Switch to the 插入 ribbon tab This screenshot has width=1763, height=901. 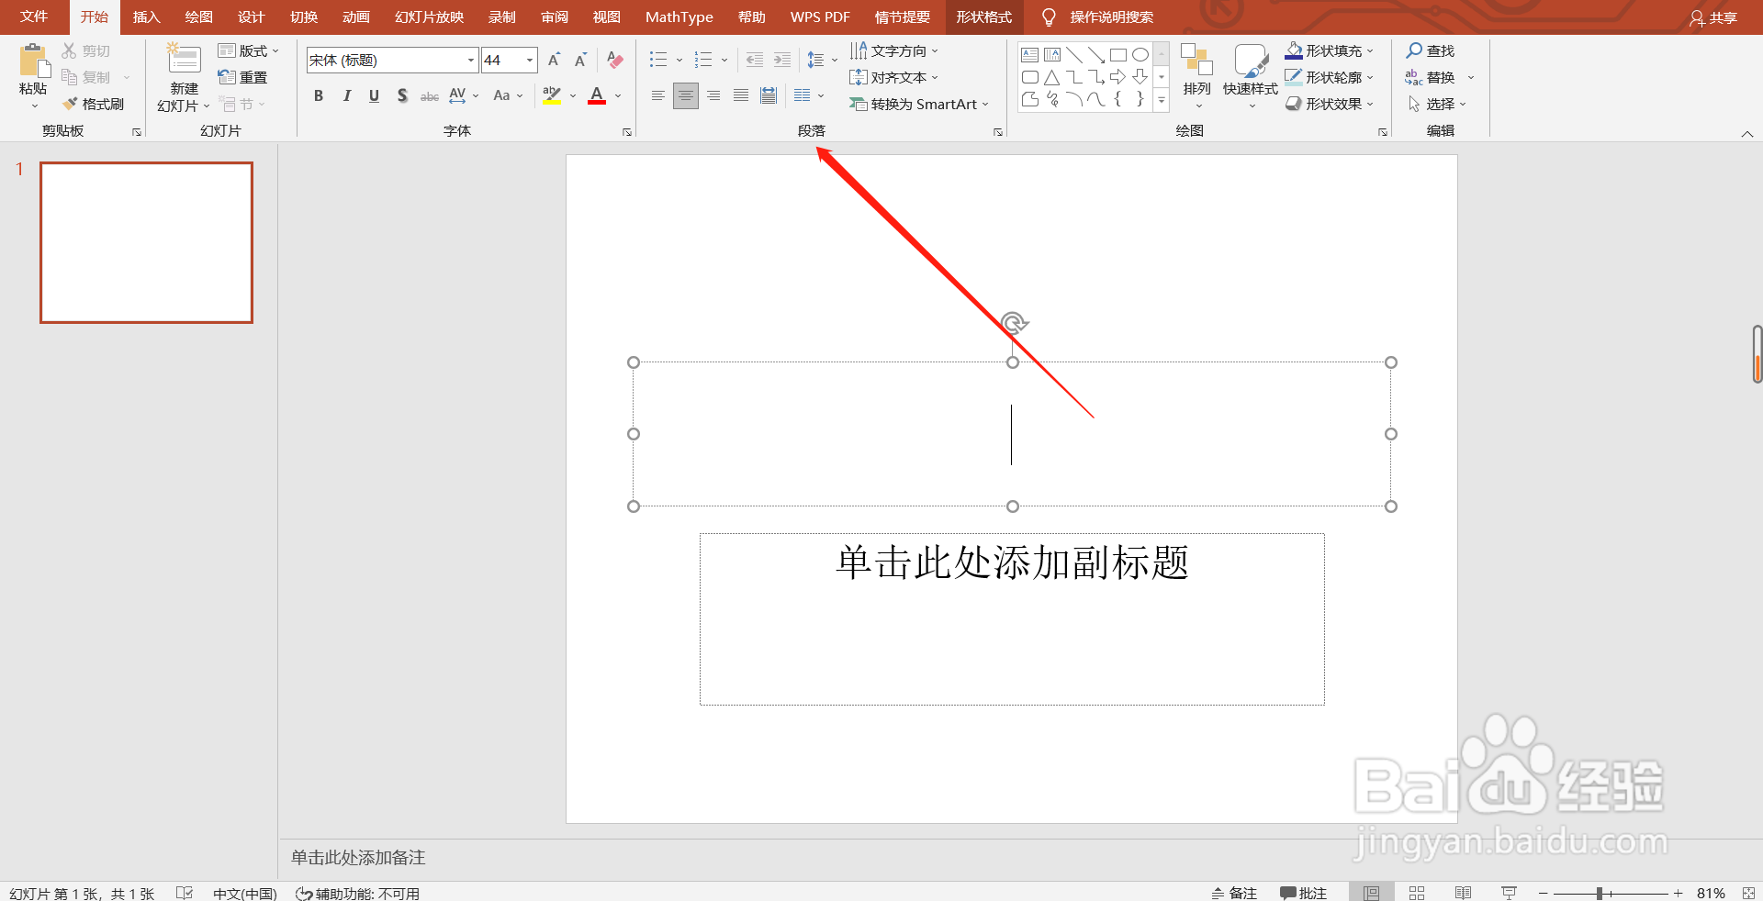[x=146, y=17]
